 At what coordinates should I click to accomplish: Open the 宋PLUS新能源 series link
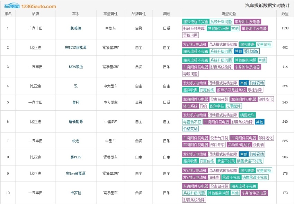(x=75, y=47)
